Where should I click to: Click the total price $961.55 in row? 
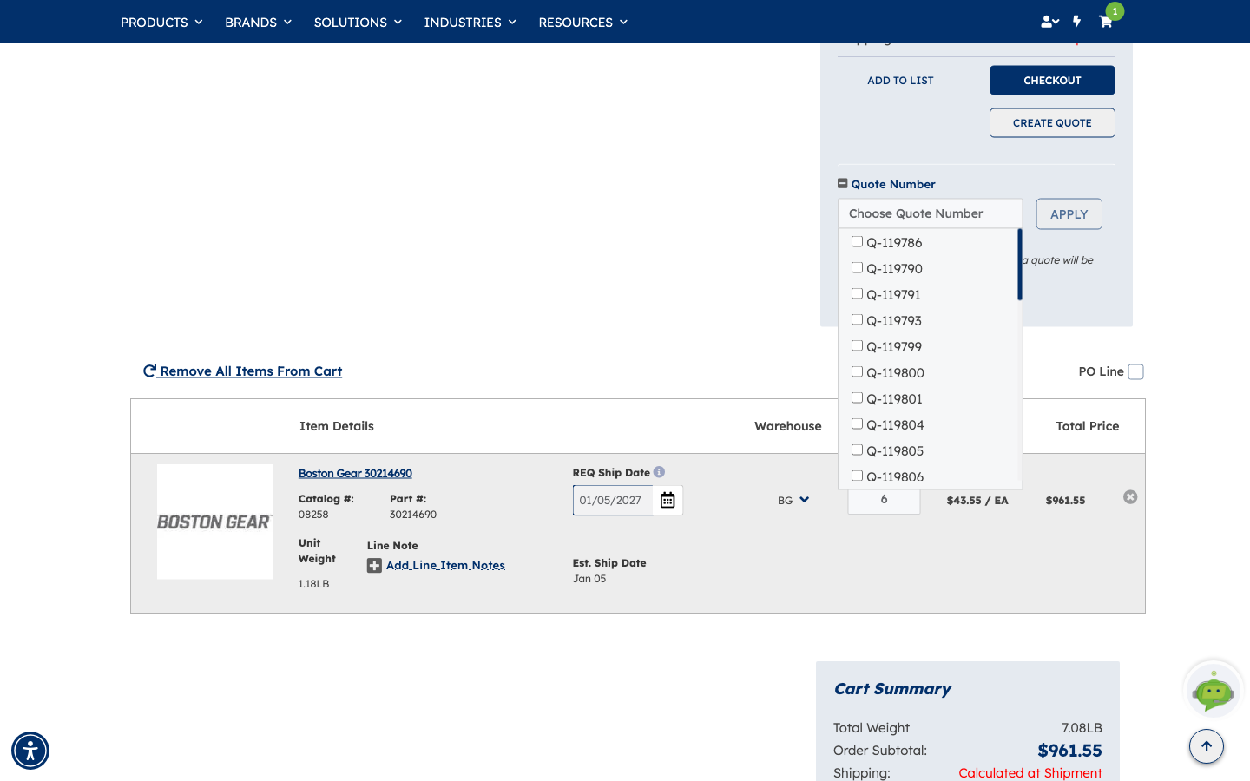pyautogui.click(x=1065, y=501)
